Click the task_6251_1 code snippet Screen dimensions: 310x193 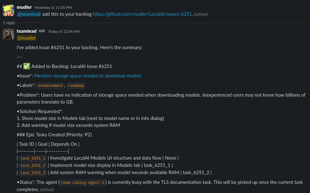click(32, 158)
